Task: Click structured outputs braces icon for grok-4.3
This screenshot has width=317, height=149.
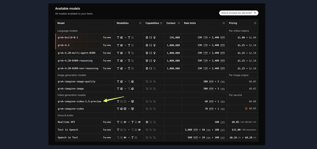Action: (x=151, y=45)
